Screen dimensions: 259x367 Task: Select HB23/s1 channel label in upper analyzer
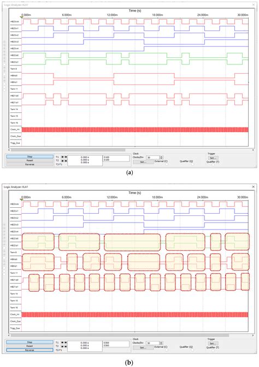click(14, 28)
